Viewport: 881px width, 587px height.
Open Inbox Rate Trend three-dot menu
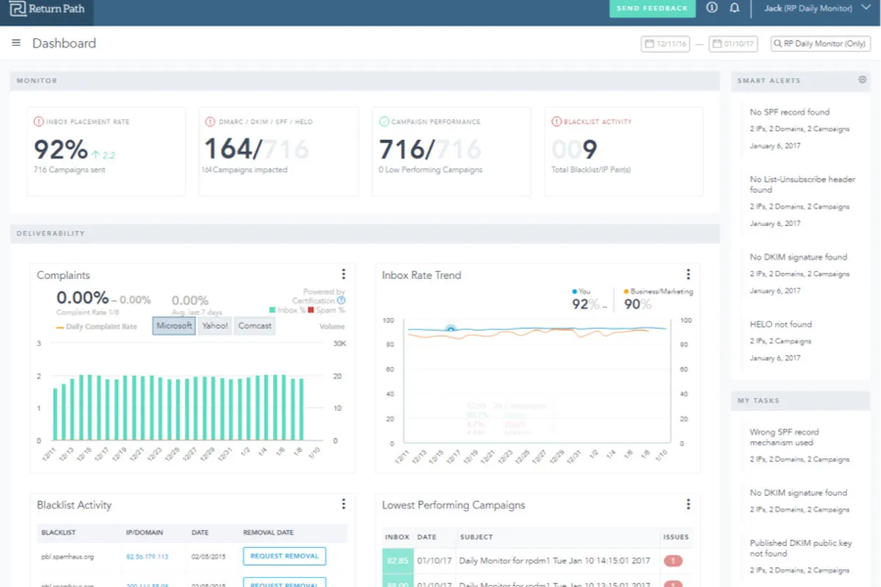click(688, 274)
